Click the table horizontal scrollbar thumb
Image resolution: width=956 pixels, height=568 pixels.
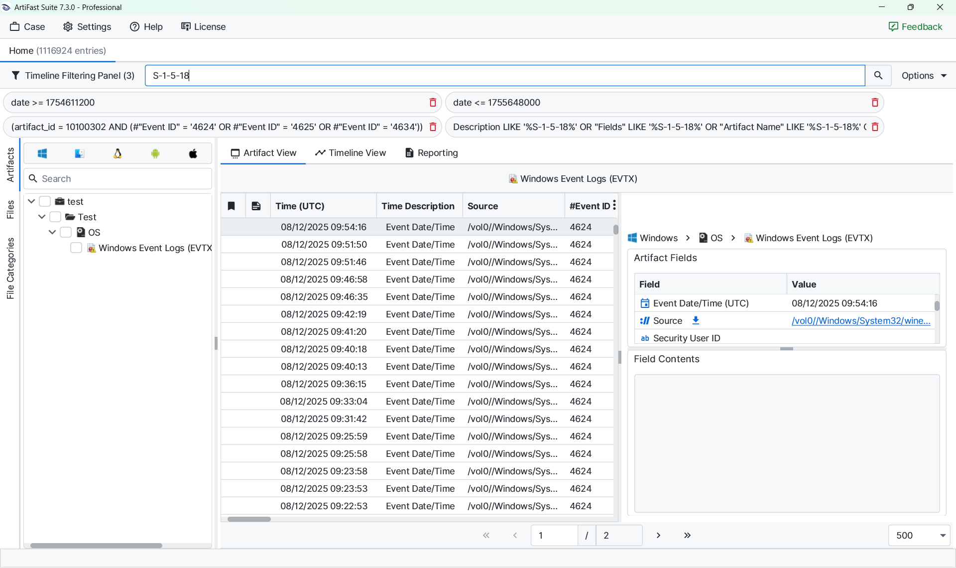click(x=249, y=519)
